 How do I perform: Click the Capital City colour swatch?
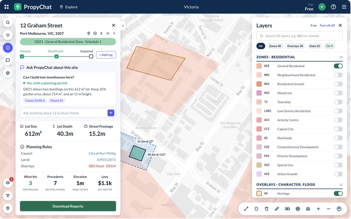pyautogui.click(x=259, y=129)
